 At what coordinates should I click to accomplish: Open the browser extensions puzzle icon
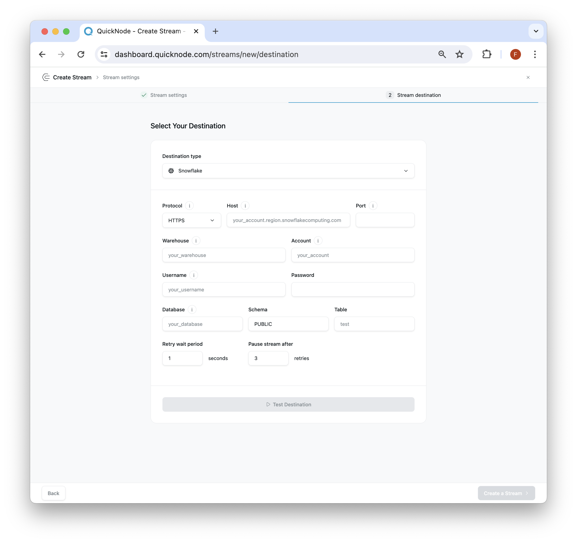[x=486, y=54]
